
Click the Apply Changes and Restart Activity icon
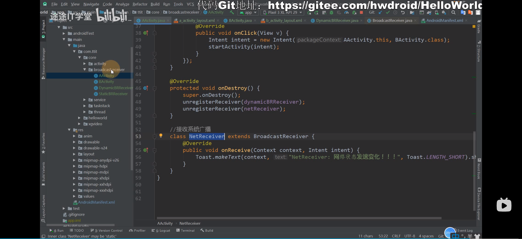coord(316,13)
